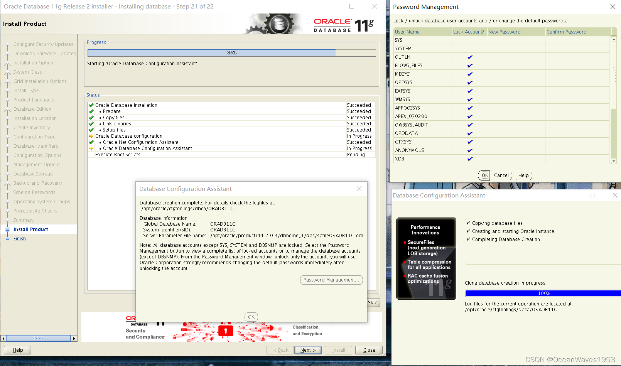
Task: Click green checkmark beside Oracle Database installation
Action: [91, 105]
